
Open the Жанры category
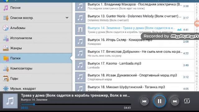coord(36,48)
